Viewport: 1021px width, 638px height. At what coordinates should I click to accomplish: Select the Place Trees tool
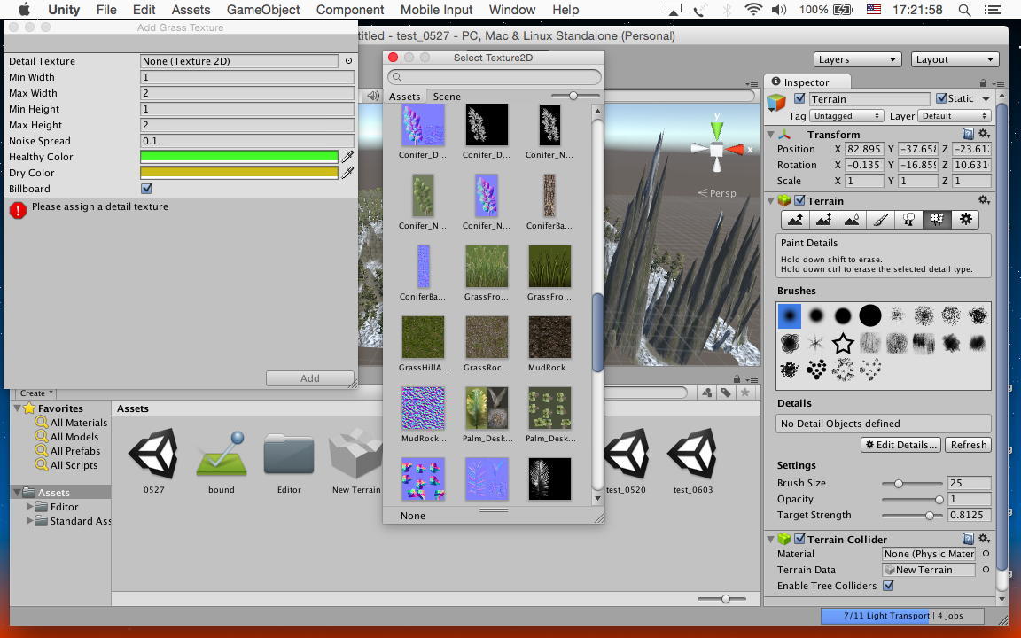point(908,220)
